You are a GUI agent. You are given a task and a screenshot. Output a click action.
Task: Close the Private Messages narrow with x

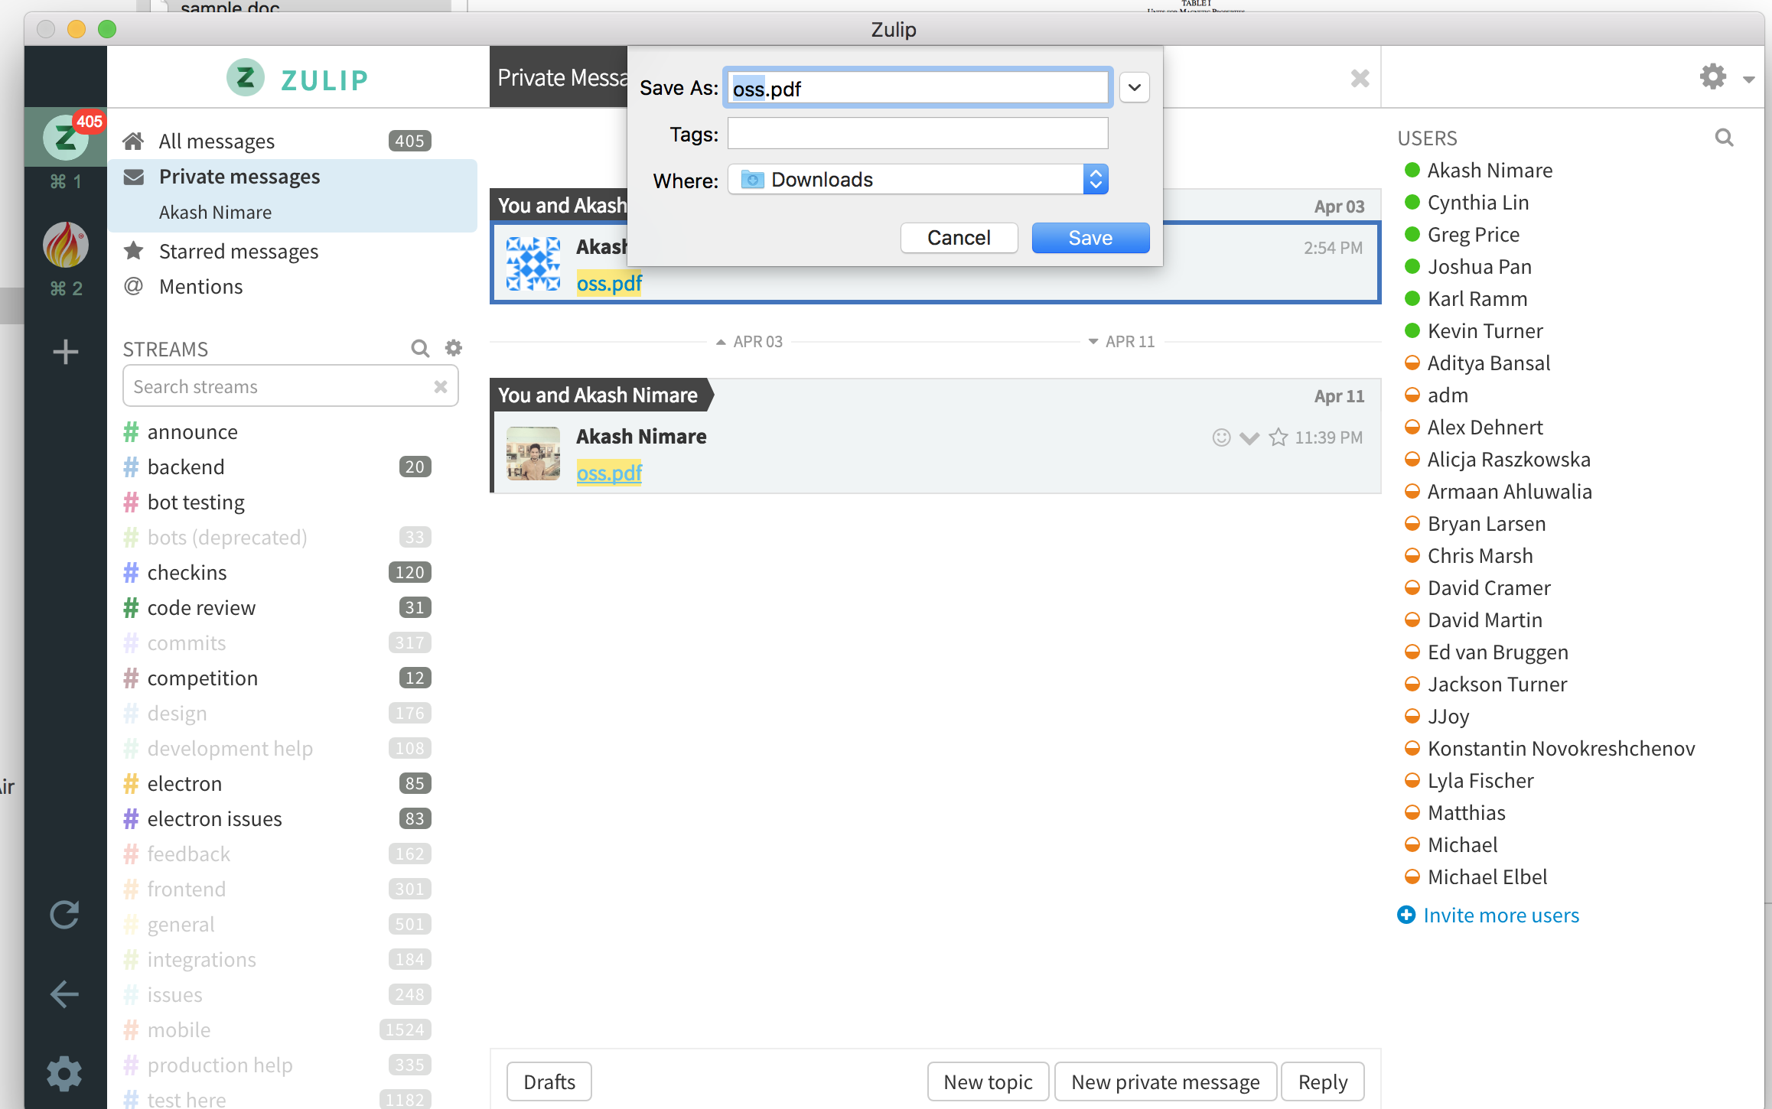(1360, 78)
